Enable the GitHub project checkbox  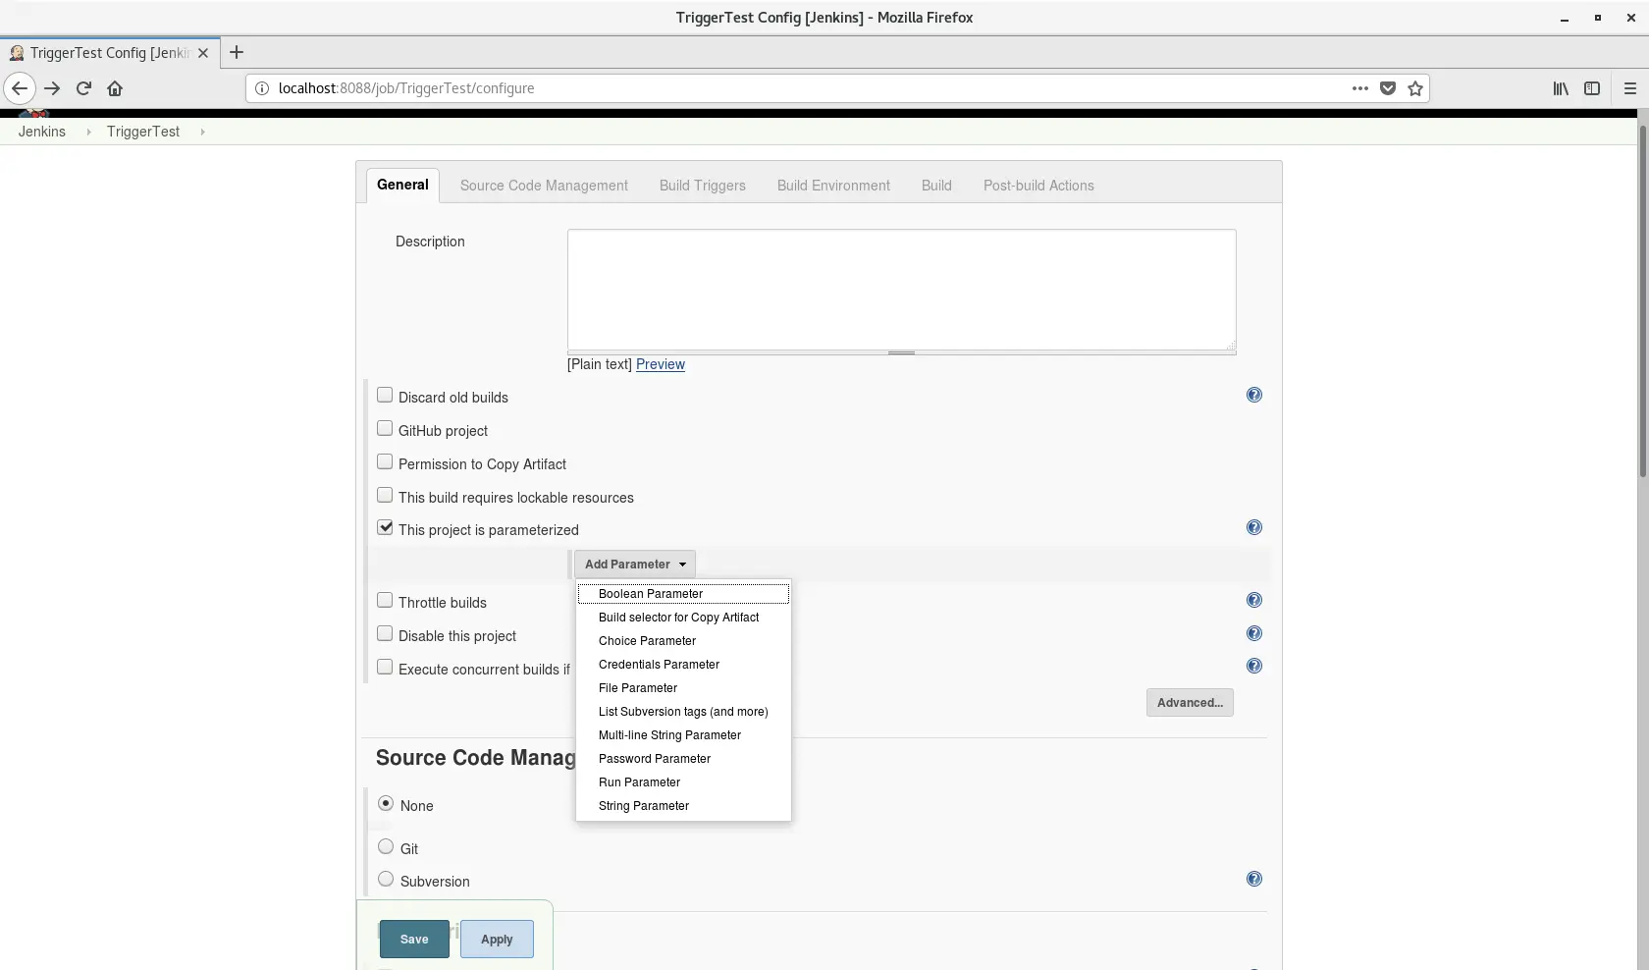tap(385, 428)
